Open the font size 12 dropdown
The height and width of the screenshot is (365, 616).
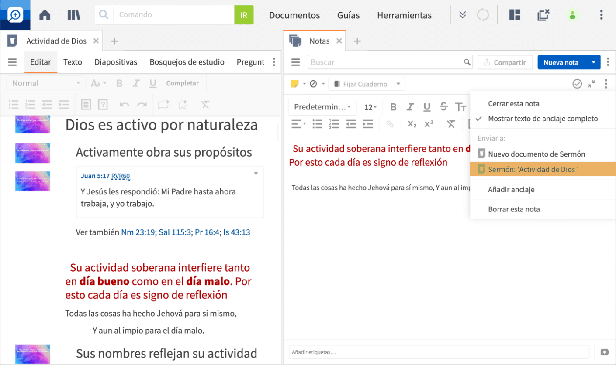coord(370,107)
